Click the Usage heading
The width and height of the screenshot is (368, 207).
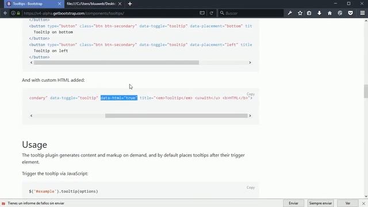click(x=34, y=144)
